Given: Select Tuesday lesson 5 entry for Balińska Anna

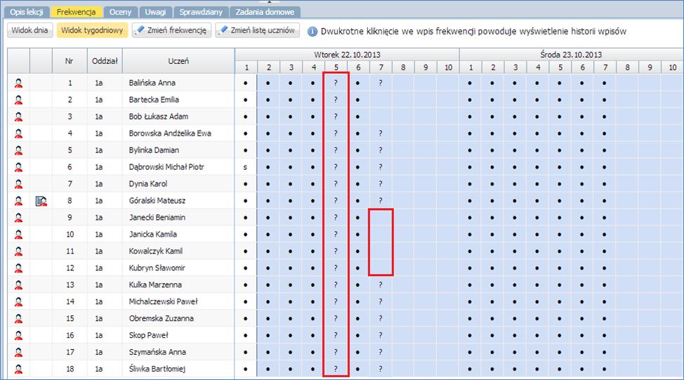Looking at the screenshot, I should (x=336, y=83).
